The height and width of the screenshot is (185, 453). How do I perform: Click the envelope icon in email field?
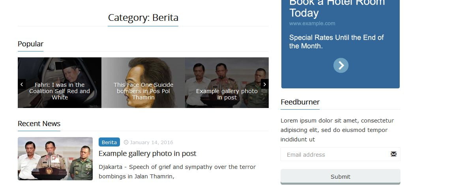click(x=393, y=154)
